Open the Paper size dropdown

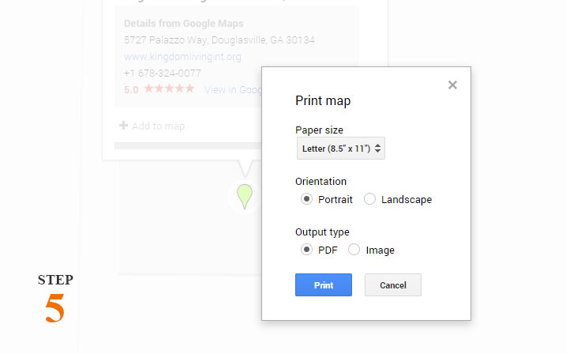(341, 148)
